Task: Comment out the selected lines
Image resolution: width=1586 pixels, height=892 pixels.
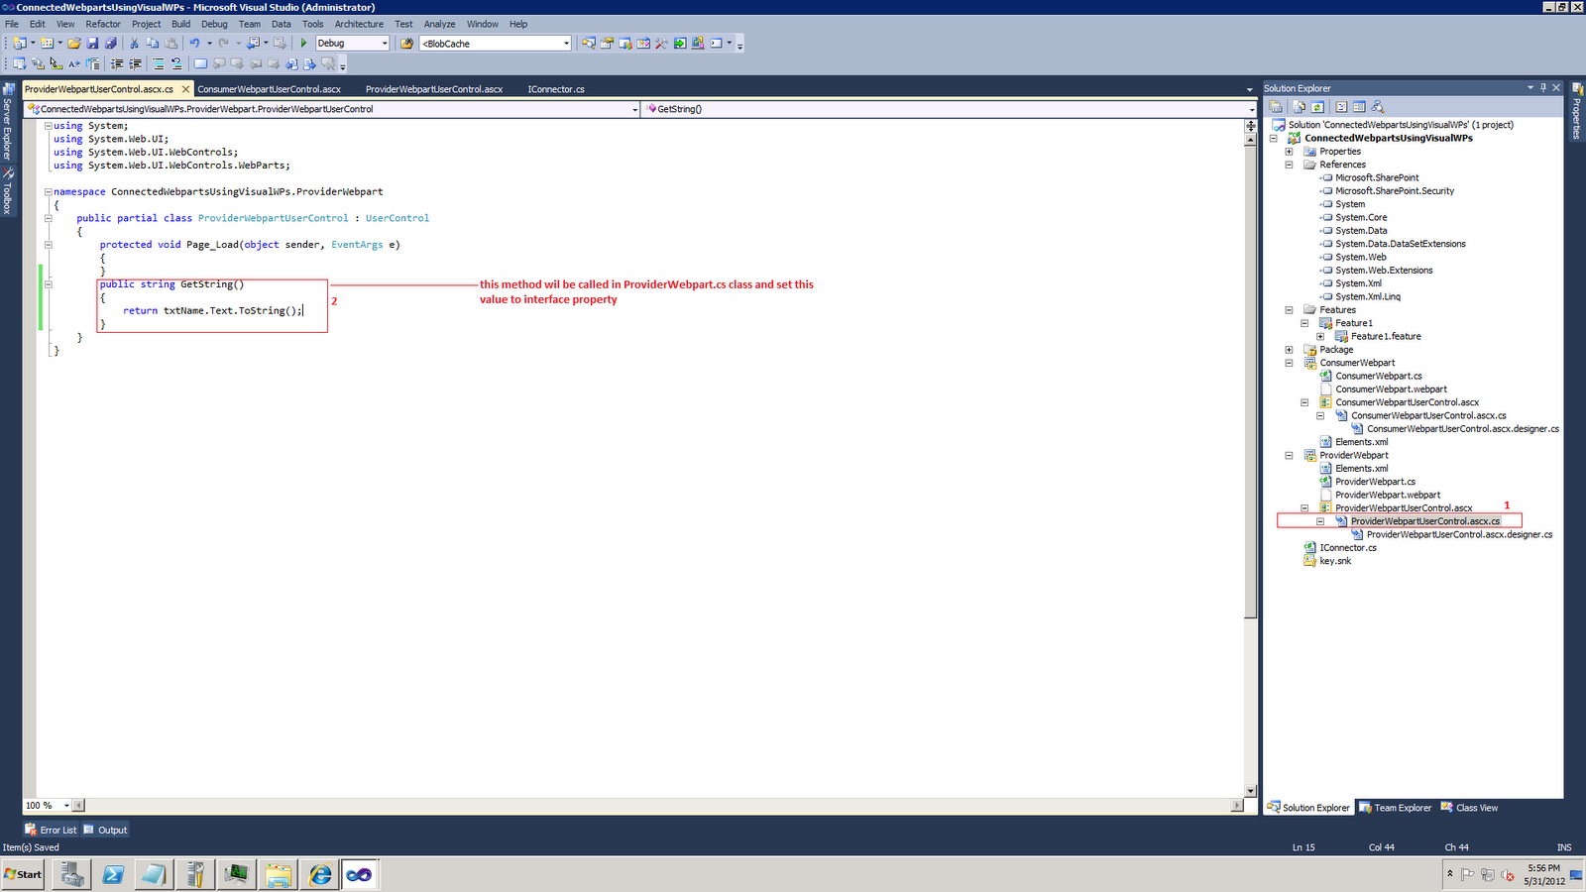Action: click(x=159, y=64)
